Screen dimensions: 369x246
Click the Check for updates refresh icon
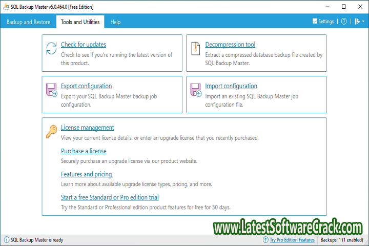(51, 48)
